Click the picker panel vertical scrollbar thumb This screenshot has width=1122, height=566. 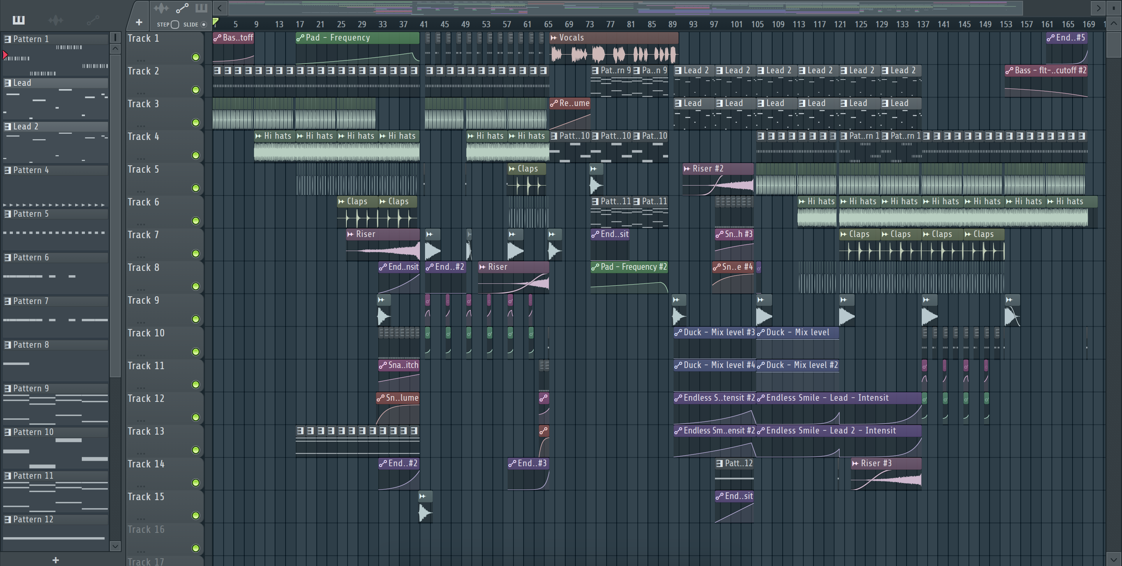coord(115,216)
